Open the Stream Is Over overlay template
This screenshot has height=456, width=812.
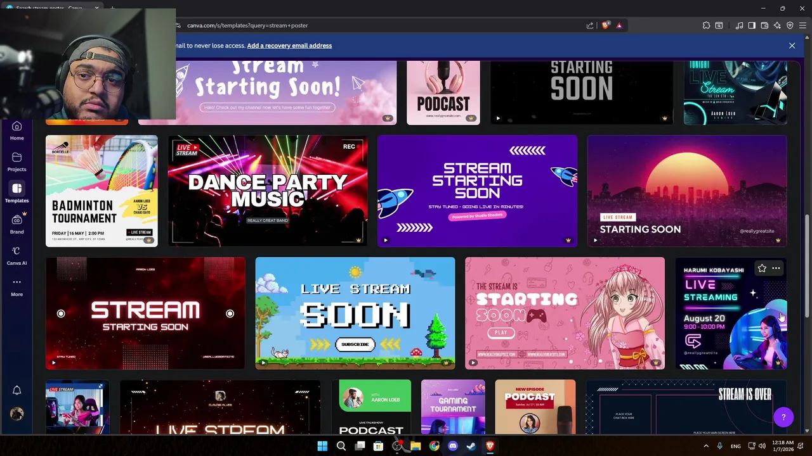(686, 407)
